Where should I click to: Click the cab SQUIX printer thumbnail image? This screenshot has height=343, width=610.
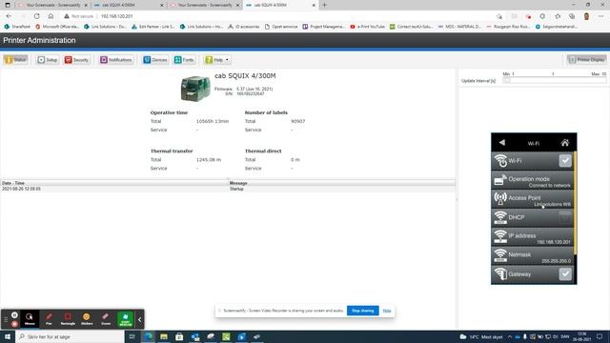195,89
